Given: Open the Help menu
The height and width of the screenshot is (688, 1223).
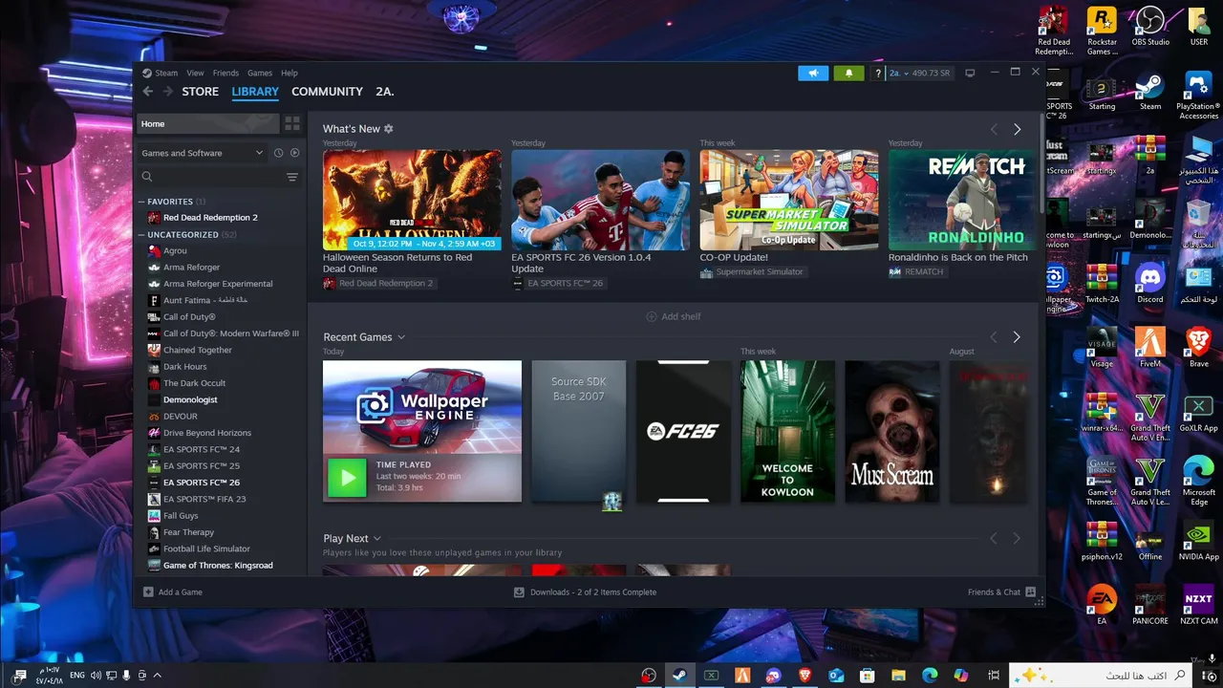Looking at the screenshot, I should [290, 73].
